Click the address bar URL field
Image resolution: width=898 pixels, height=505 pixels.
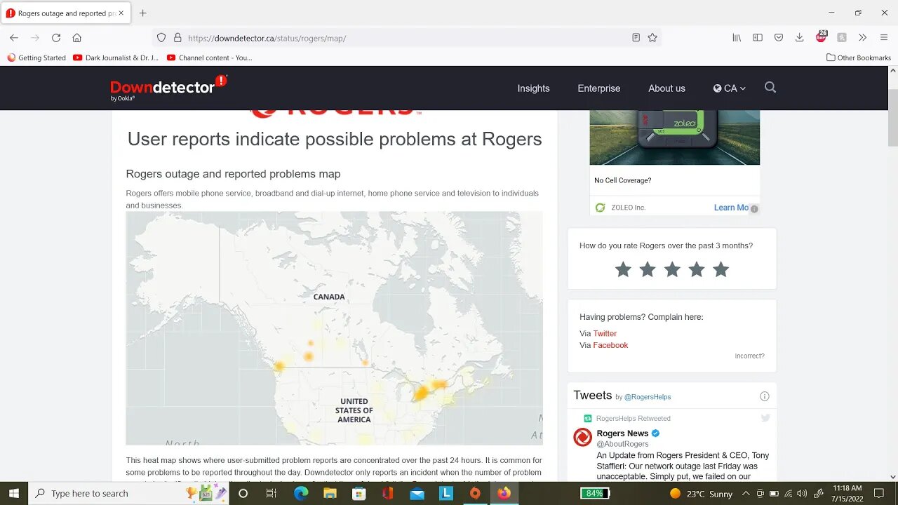click(407, 38)
